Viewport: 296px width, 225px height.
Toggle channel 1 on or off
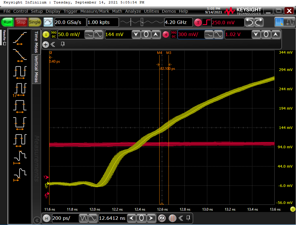click(x=46, y=35)
